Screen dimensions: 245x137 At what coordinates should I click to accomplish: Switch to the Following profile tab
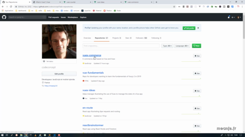click(x=156, y=38)
